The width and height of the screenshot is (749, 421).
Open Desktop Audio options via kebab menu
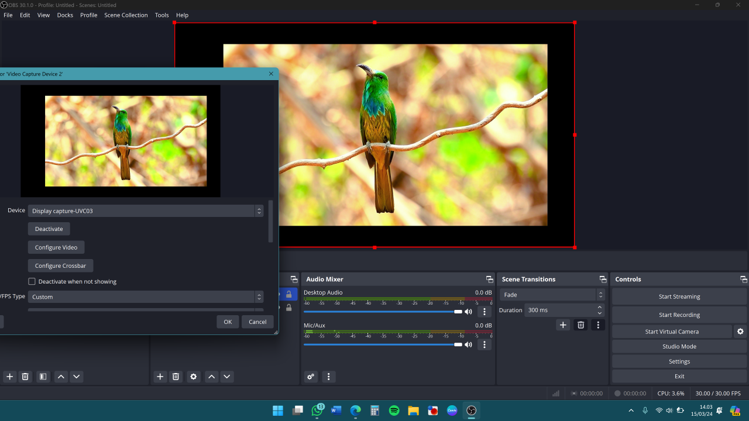(484, 312)
